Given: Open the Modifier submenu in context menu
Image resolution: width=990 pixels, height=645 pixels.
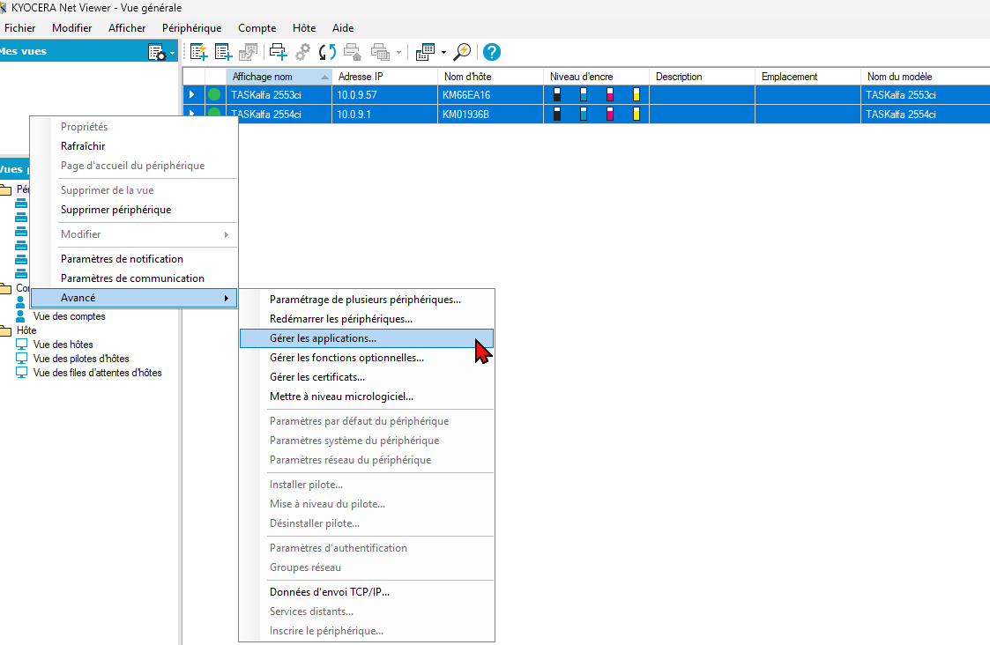Looking at the screenshot, I should [x=134, y=234].
